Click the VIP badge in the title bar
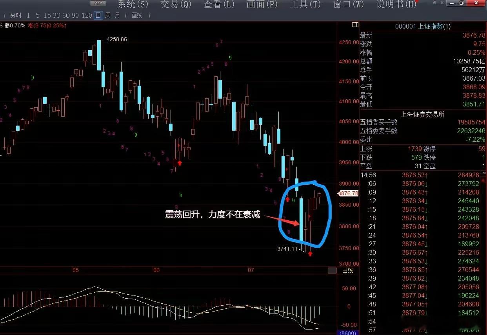This screenshot has width=487, height=335. click(x=98, y=3)
